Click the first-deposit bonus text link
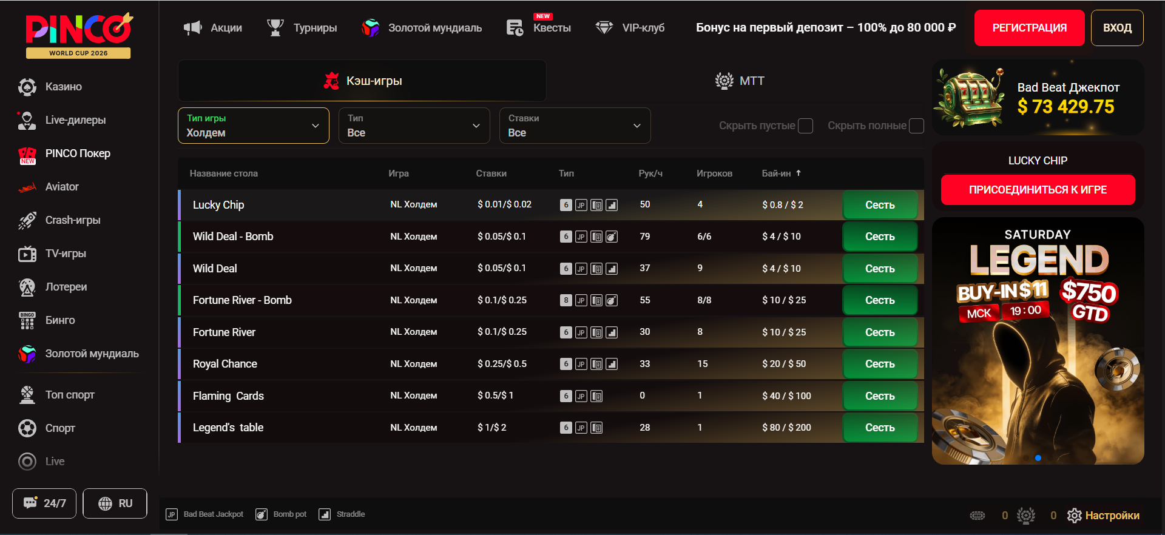Viewport: 1165px width, 535px height. (x=826, y=27)
